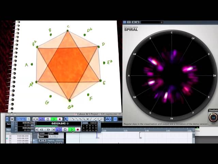Select the Zoom magnifier tool
Screen dimensions: 218x164
84,119
